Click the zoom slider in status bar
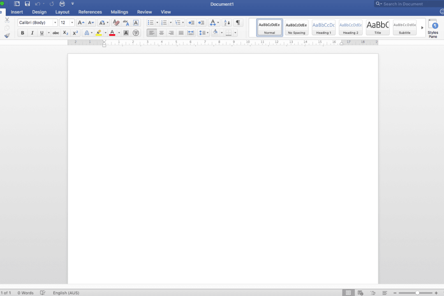The image size is (444, 296). (x=417, y=293)
